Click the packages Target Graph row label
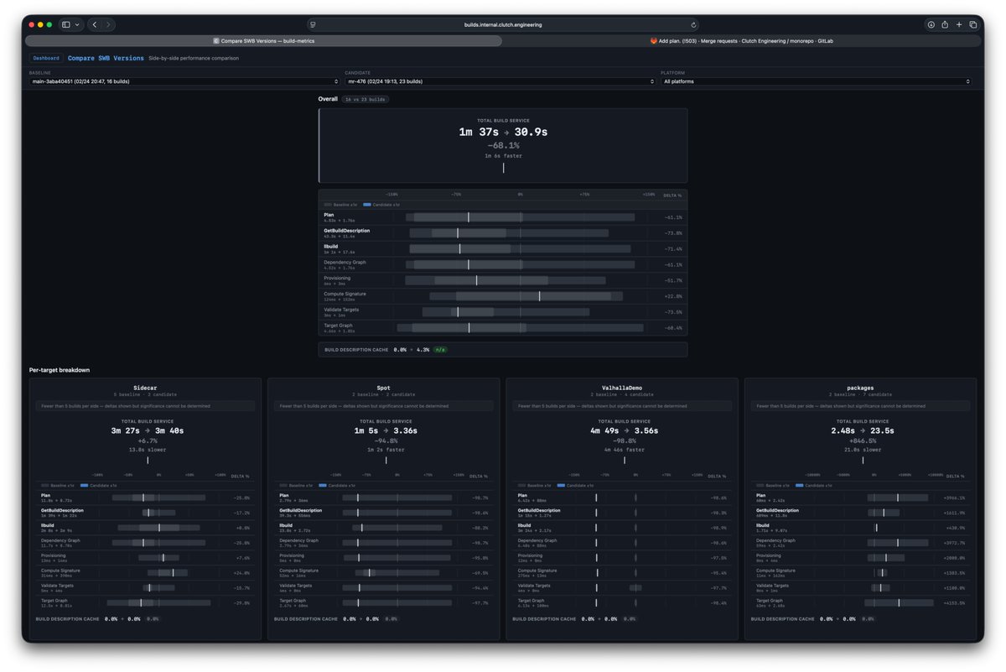This screenshot has height=672, width=1006. (770, 601)
